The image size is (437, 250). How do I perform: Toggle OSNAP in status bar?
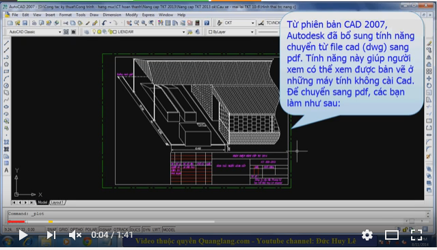pyautogui.click(x=105, y=230)
